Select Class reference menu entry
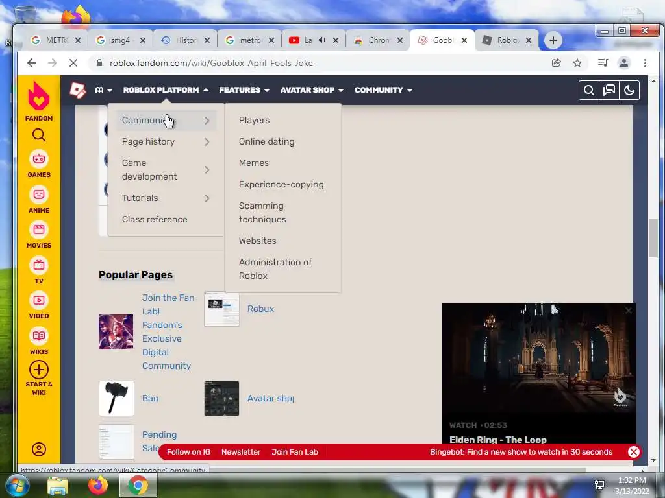665x498 pixels. coord(155,219)
